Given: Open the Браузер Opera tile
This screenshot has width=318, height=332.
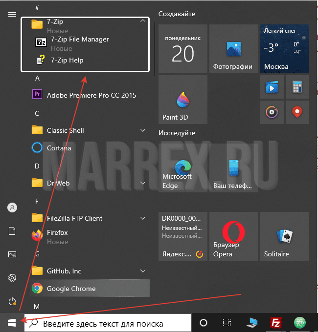Looking at the screenshot, I should pyautogui.click(x=234, y=236).
